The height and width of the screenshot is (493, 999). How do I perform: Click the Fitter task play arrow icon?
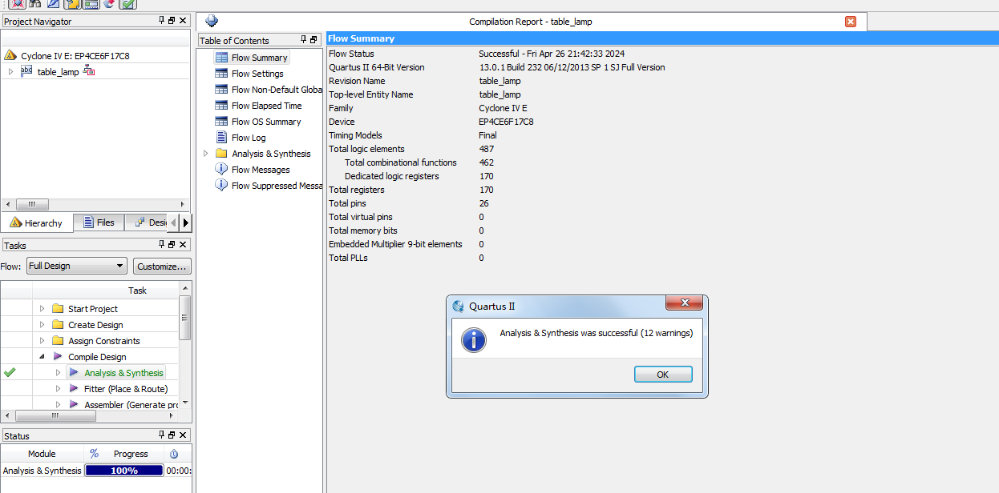tap(74, 389)
